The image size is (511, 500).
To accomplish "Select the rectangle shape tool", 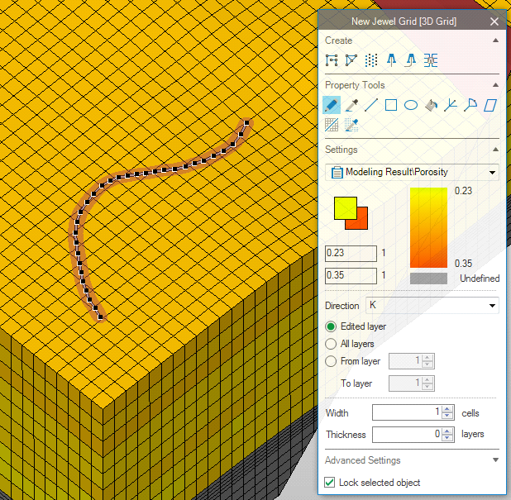I will [391, 105].
